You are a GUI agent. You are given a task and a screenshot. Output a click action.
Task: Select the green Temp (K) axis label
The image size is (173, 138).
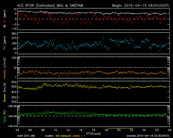(4, 116)
